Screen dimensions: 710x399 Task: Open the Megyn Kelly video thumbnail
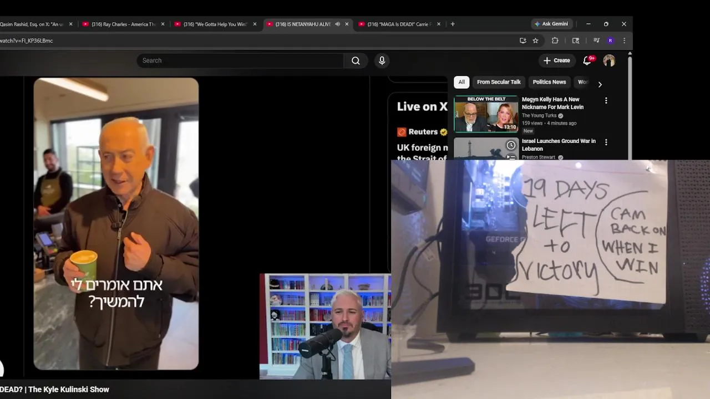click(486, 114)
